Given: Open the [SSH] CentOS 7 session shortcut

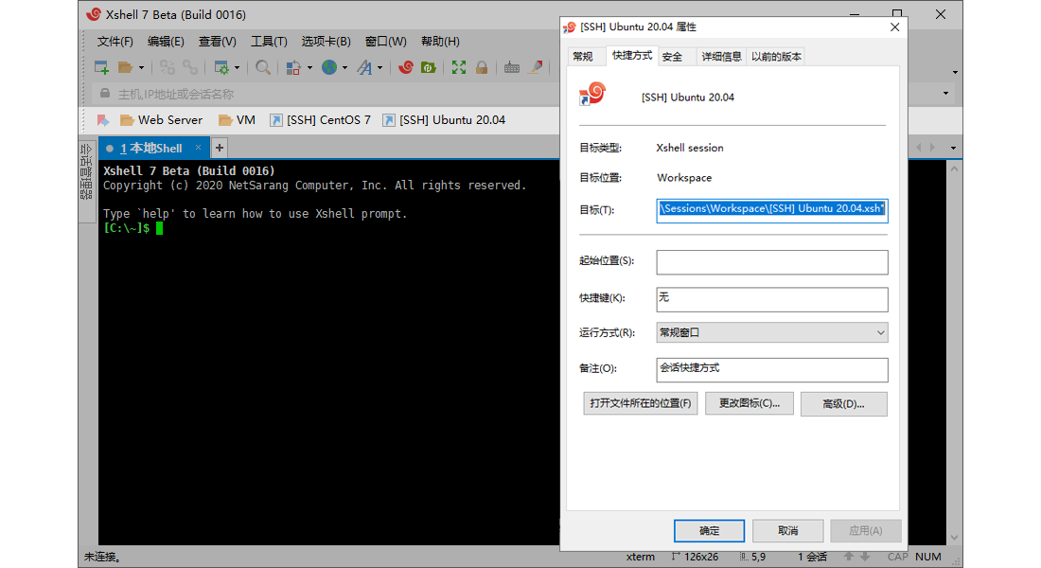Looking at the screenshot, I should [321, 120].
